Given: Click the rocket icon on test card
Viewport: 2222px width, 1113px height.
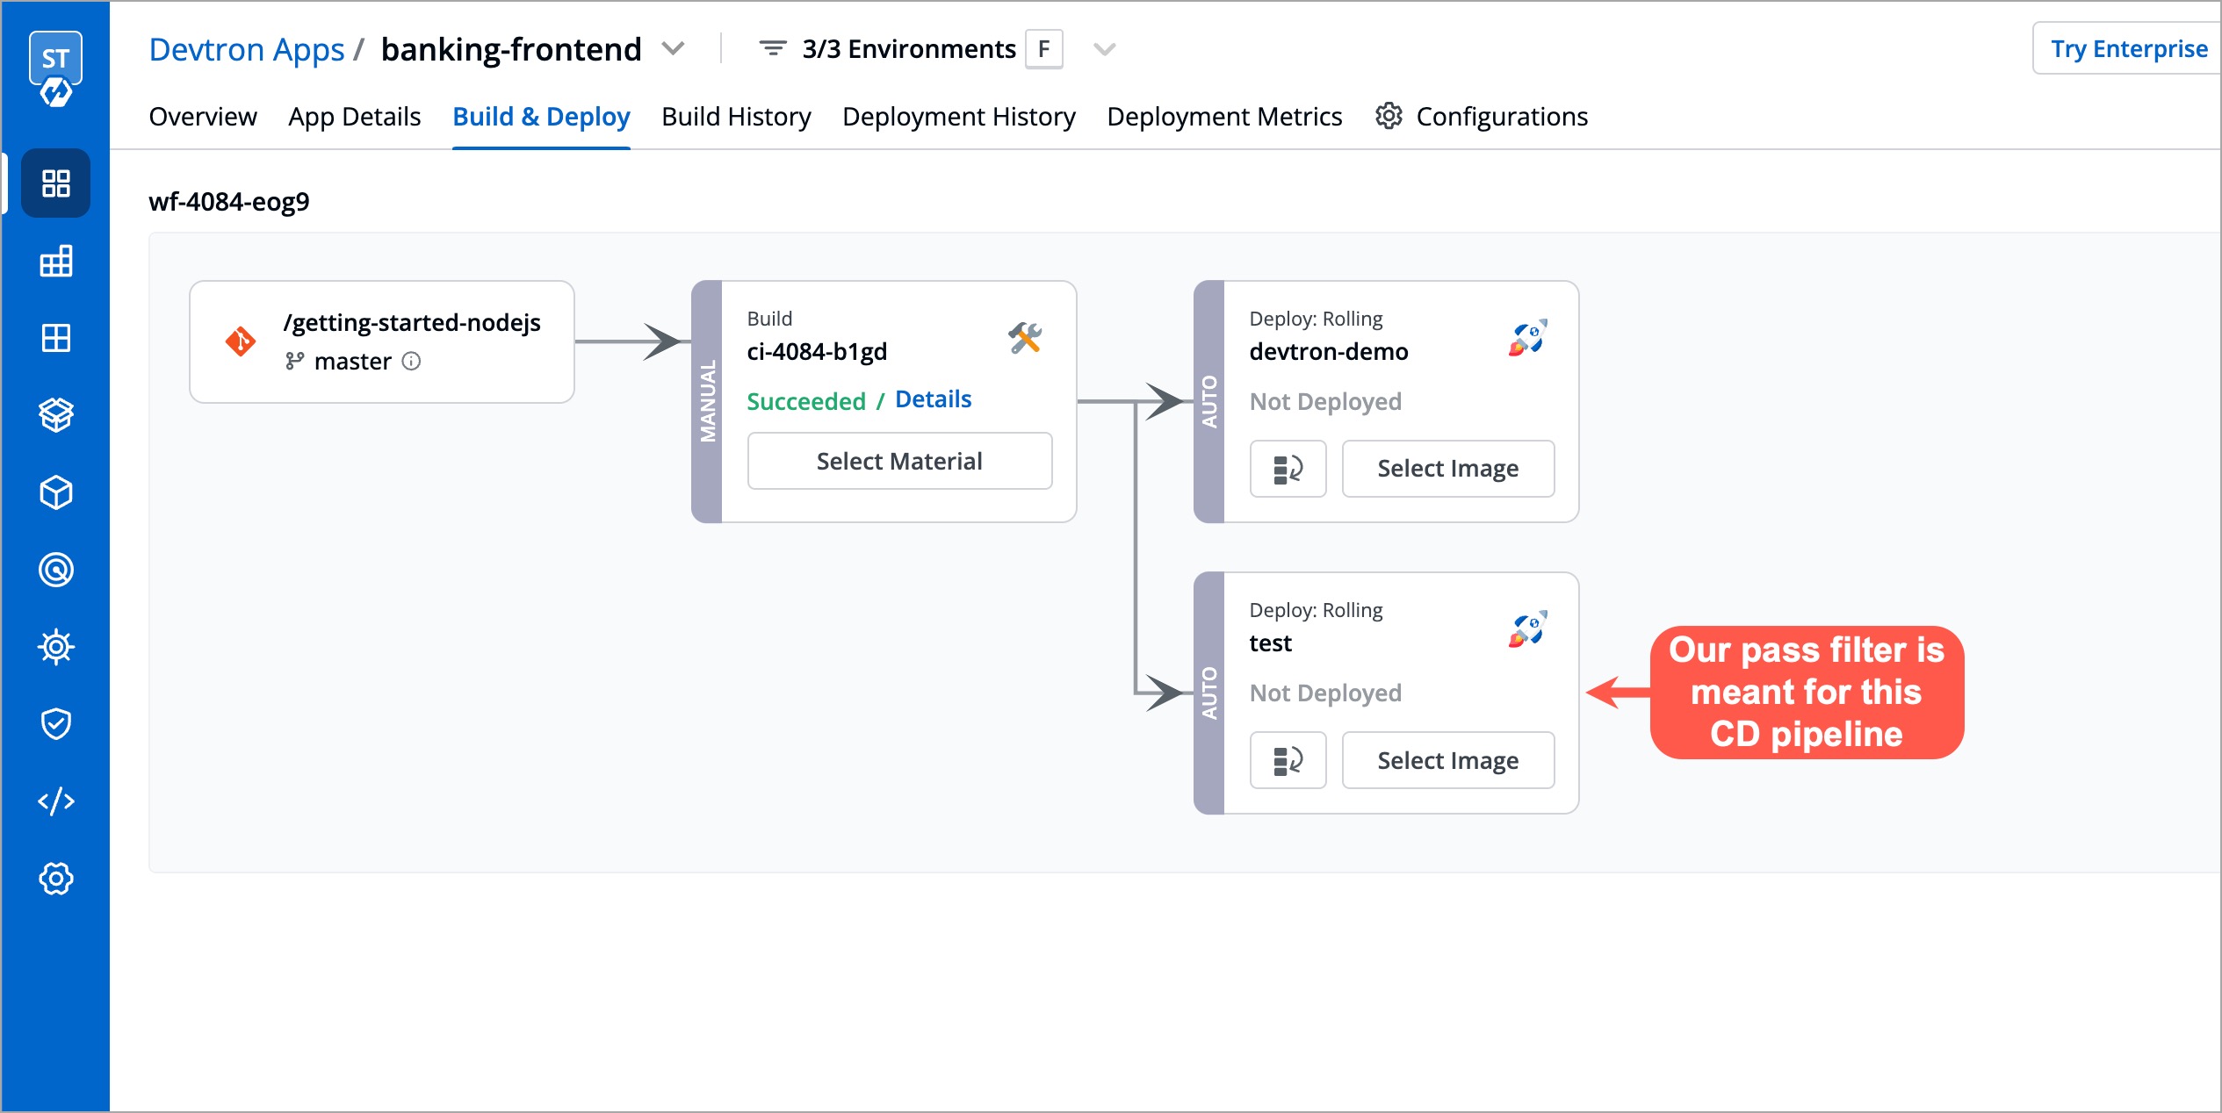Looking at the screenshot, I should [1528, 628].
